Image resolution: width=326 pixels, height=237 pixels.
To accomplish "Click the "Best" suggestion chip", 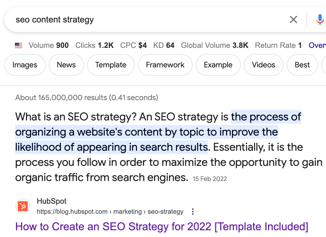I will coord(302,65).
